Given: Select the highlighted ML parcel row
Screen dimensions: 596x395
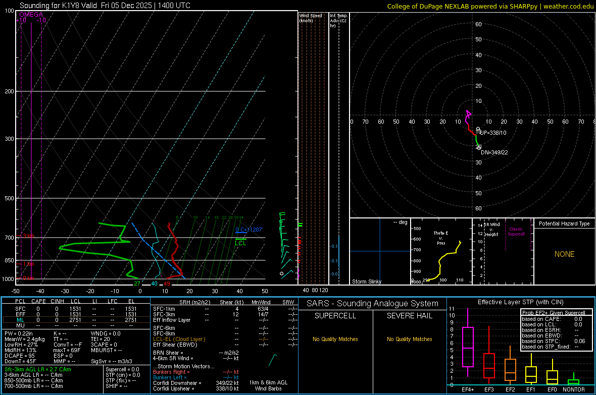Looking at the screenshot, I should click(x=76, y=320).
